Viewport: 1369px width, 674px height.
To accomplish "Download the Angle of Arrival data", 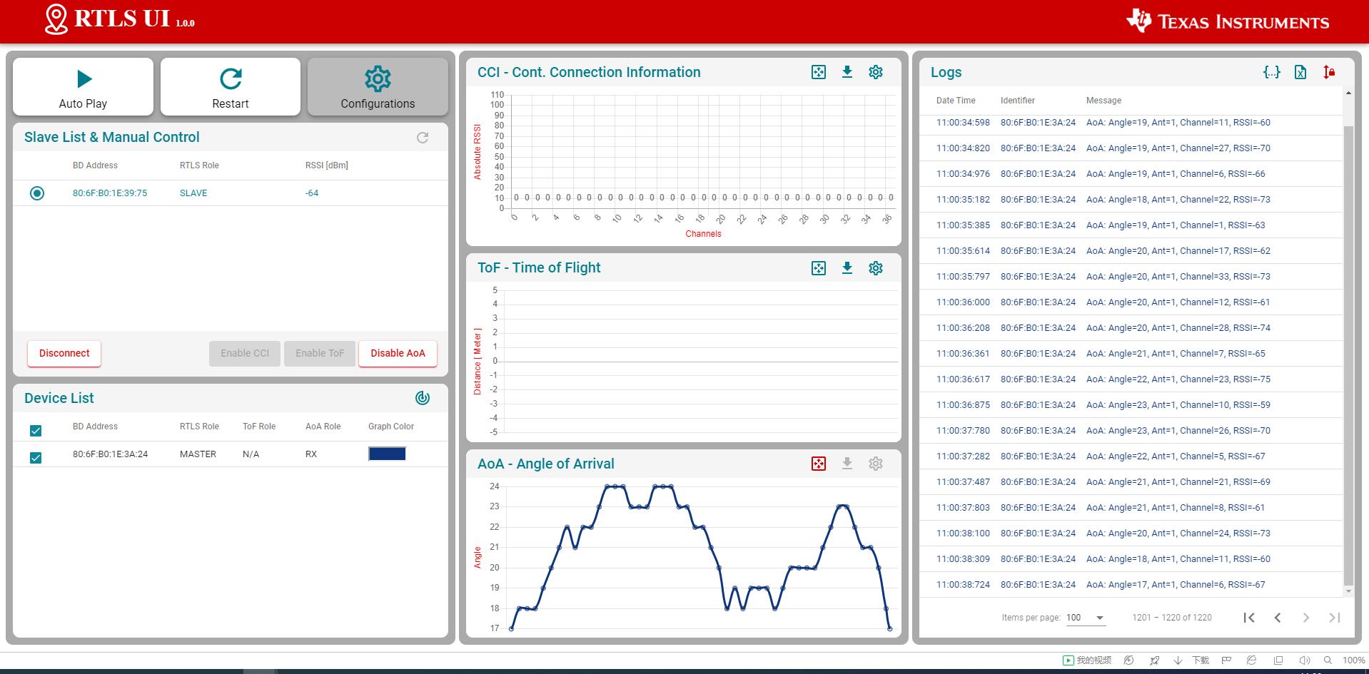I will click(847, 464).
